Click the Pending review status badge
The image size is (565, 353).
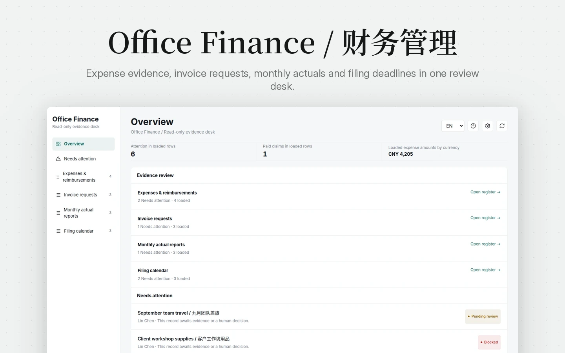[x=483, y=317]
